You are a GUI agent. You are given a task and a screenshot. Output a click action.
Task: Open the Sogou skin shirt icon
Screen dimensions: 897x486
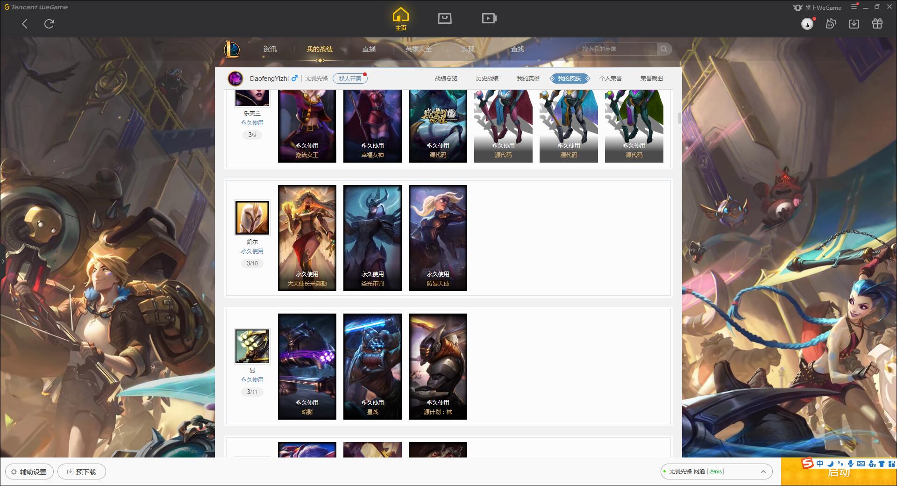[x=882, y=464]
